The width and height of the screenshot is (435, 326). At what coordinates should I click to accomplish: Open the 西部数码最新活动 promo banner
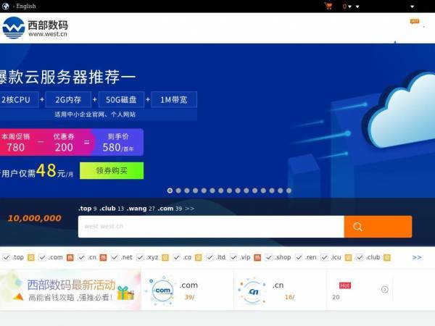70,290
